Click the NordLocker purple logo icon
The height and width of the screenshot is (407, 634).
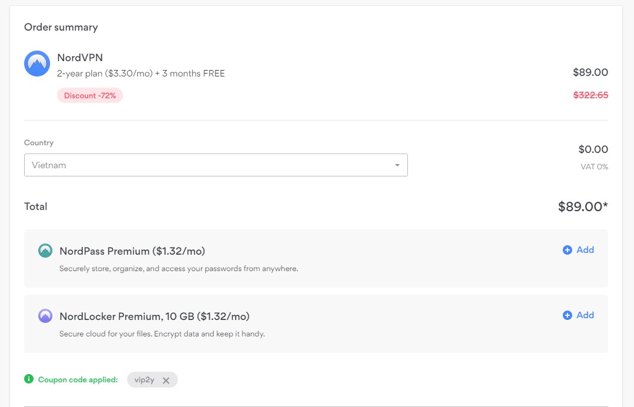pos(45,316)
